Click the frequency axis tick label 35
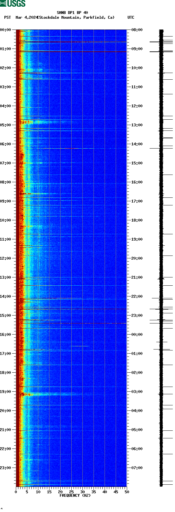Viewport: 175px width, 512px height. [94, 492]
